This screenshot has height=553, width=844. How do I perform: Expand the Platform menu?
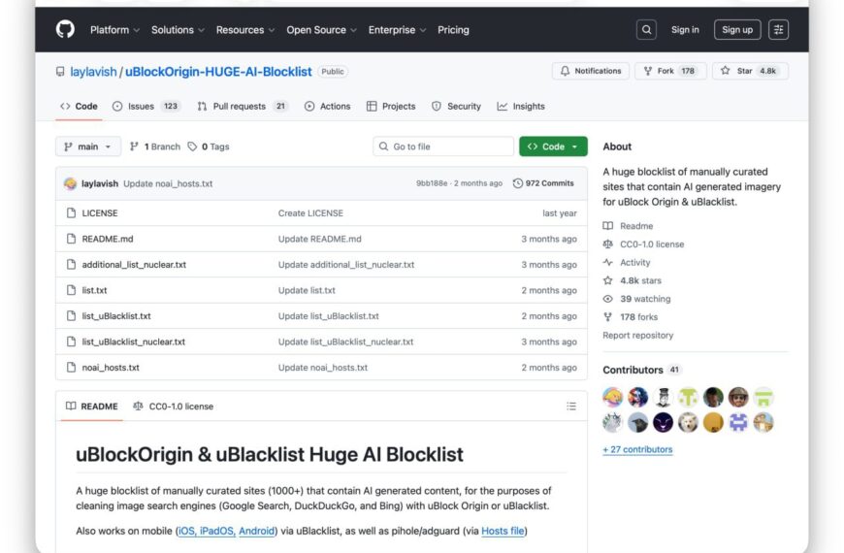pos(114,30)
